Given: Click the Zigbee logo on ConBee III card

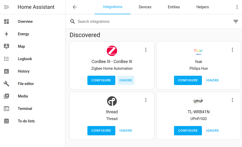Looking at the screenshot, I should (x=112, y=51).
